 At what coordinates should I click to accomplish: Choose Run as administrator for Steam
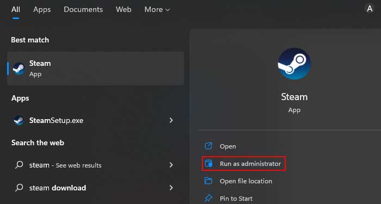click(244, 164)
